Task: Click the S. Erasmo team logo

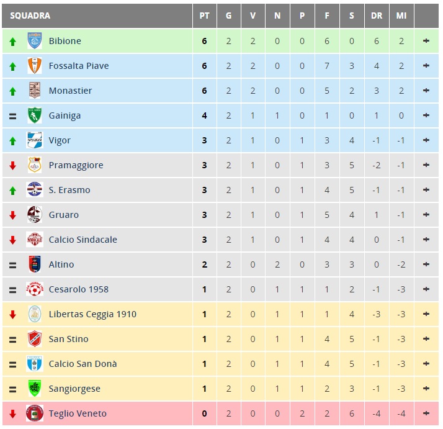Action: (x=35, y=190)
